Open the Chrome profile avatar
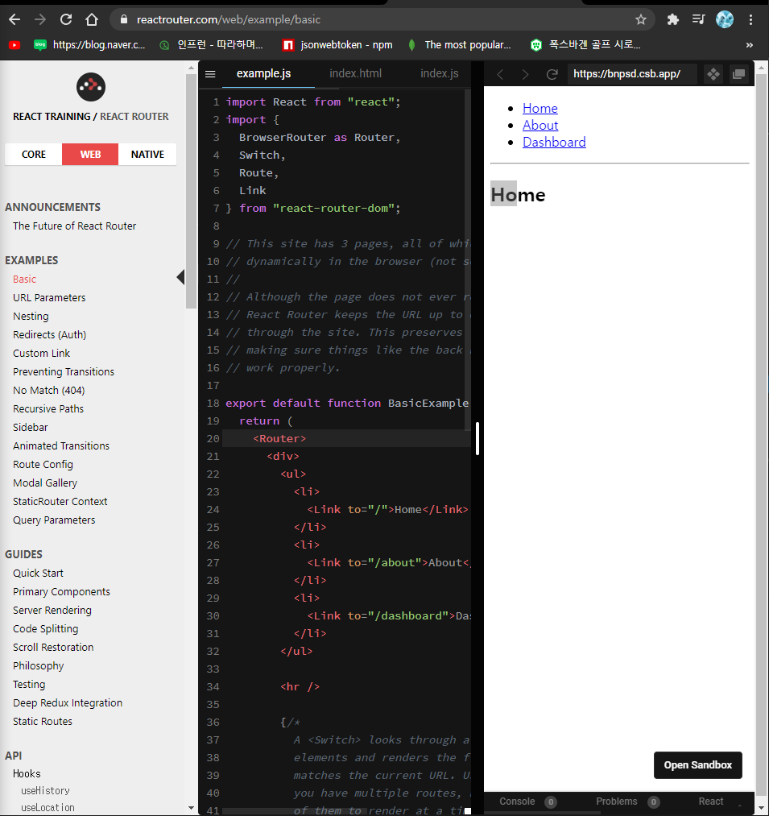The height and width of the screenshot is (816, 769). [725, 20]
